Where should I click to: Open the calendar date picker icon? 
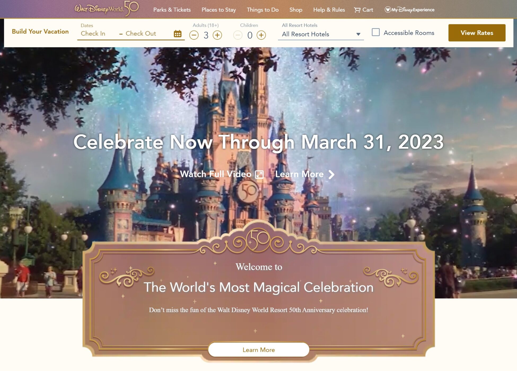(x=178, y=34)
